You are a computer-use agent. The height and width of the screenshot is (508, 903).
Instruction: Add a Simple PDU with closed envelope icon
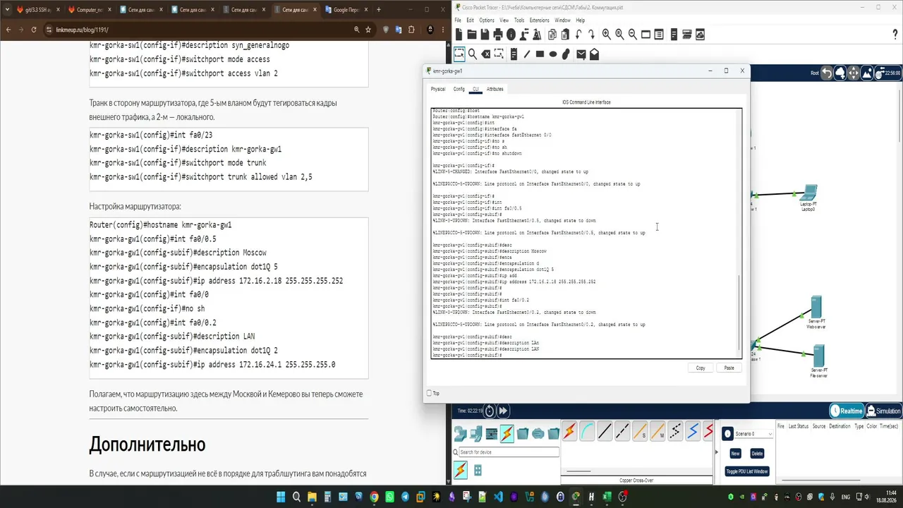[581, 54]
